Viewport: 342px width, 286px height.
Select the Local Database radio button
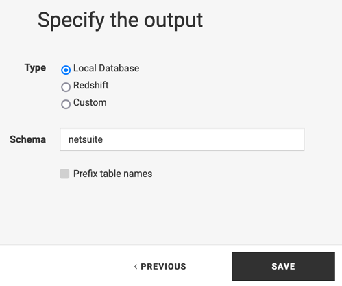[66, 70]
